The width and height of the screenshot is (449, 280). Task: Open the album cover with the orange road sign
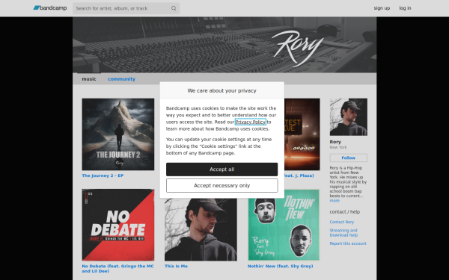tap(302, 134)
